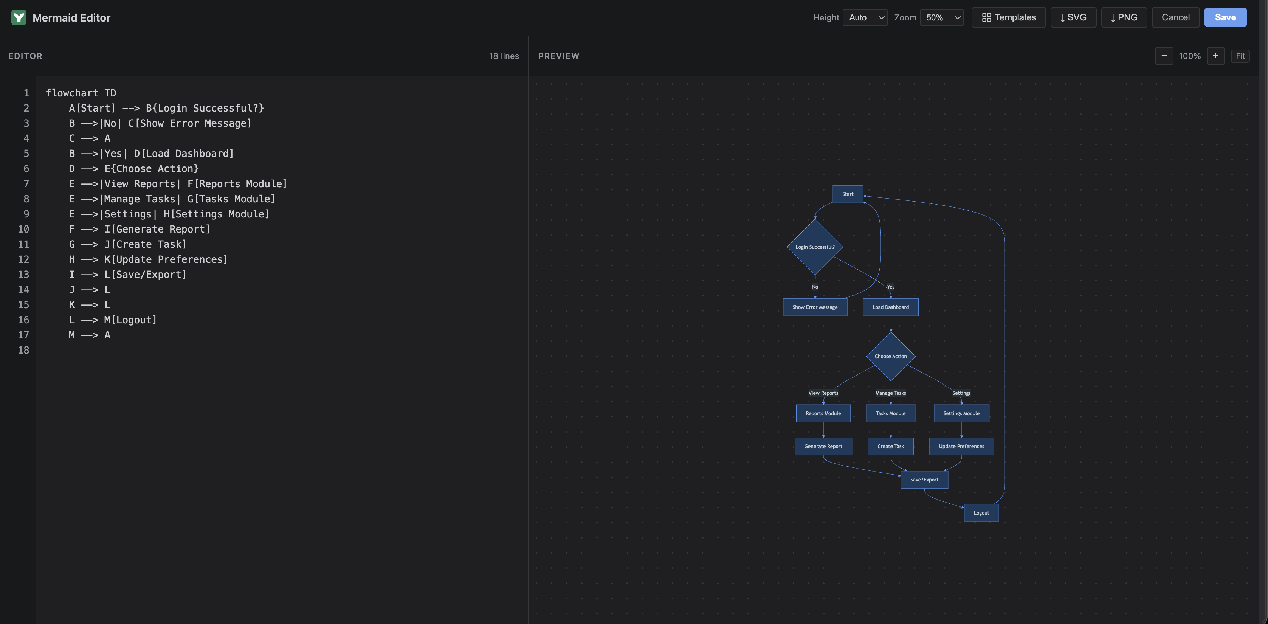Save the Mermaid diagram
Screen dimensions: 1268x624
[x=1225, y=17]
